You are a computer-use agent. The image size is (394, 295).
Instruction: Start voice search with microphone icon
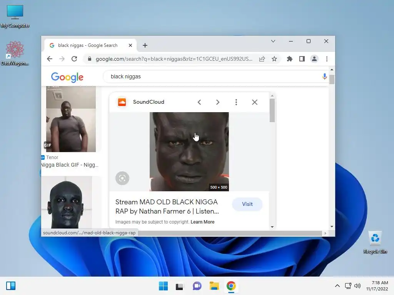click(324, 76)
